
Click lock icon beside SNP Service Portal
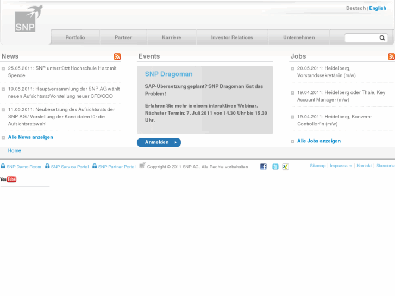tap(47, 166)
